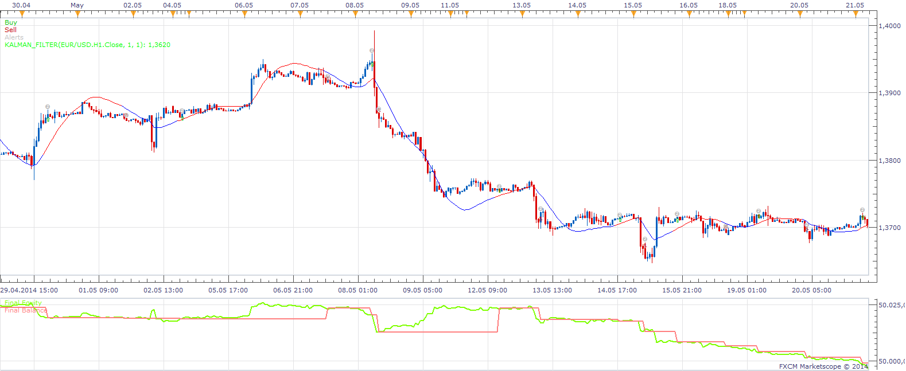Click the red Sell legend label
The image size is (906, 371).
tap(11, 30)
